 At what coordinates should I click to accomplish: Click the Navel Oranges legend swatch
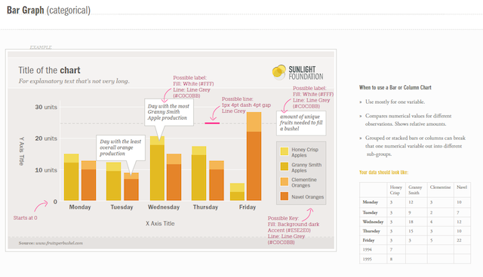click(285, 196)
